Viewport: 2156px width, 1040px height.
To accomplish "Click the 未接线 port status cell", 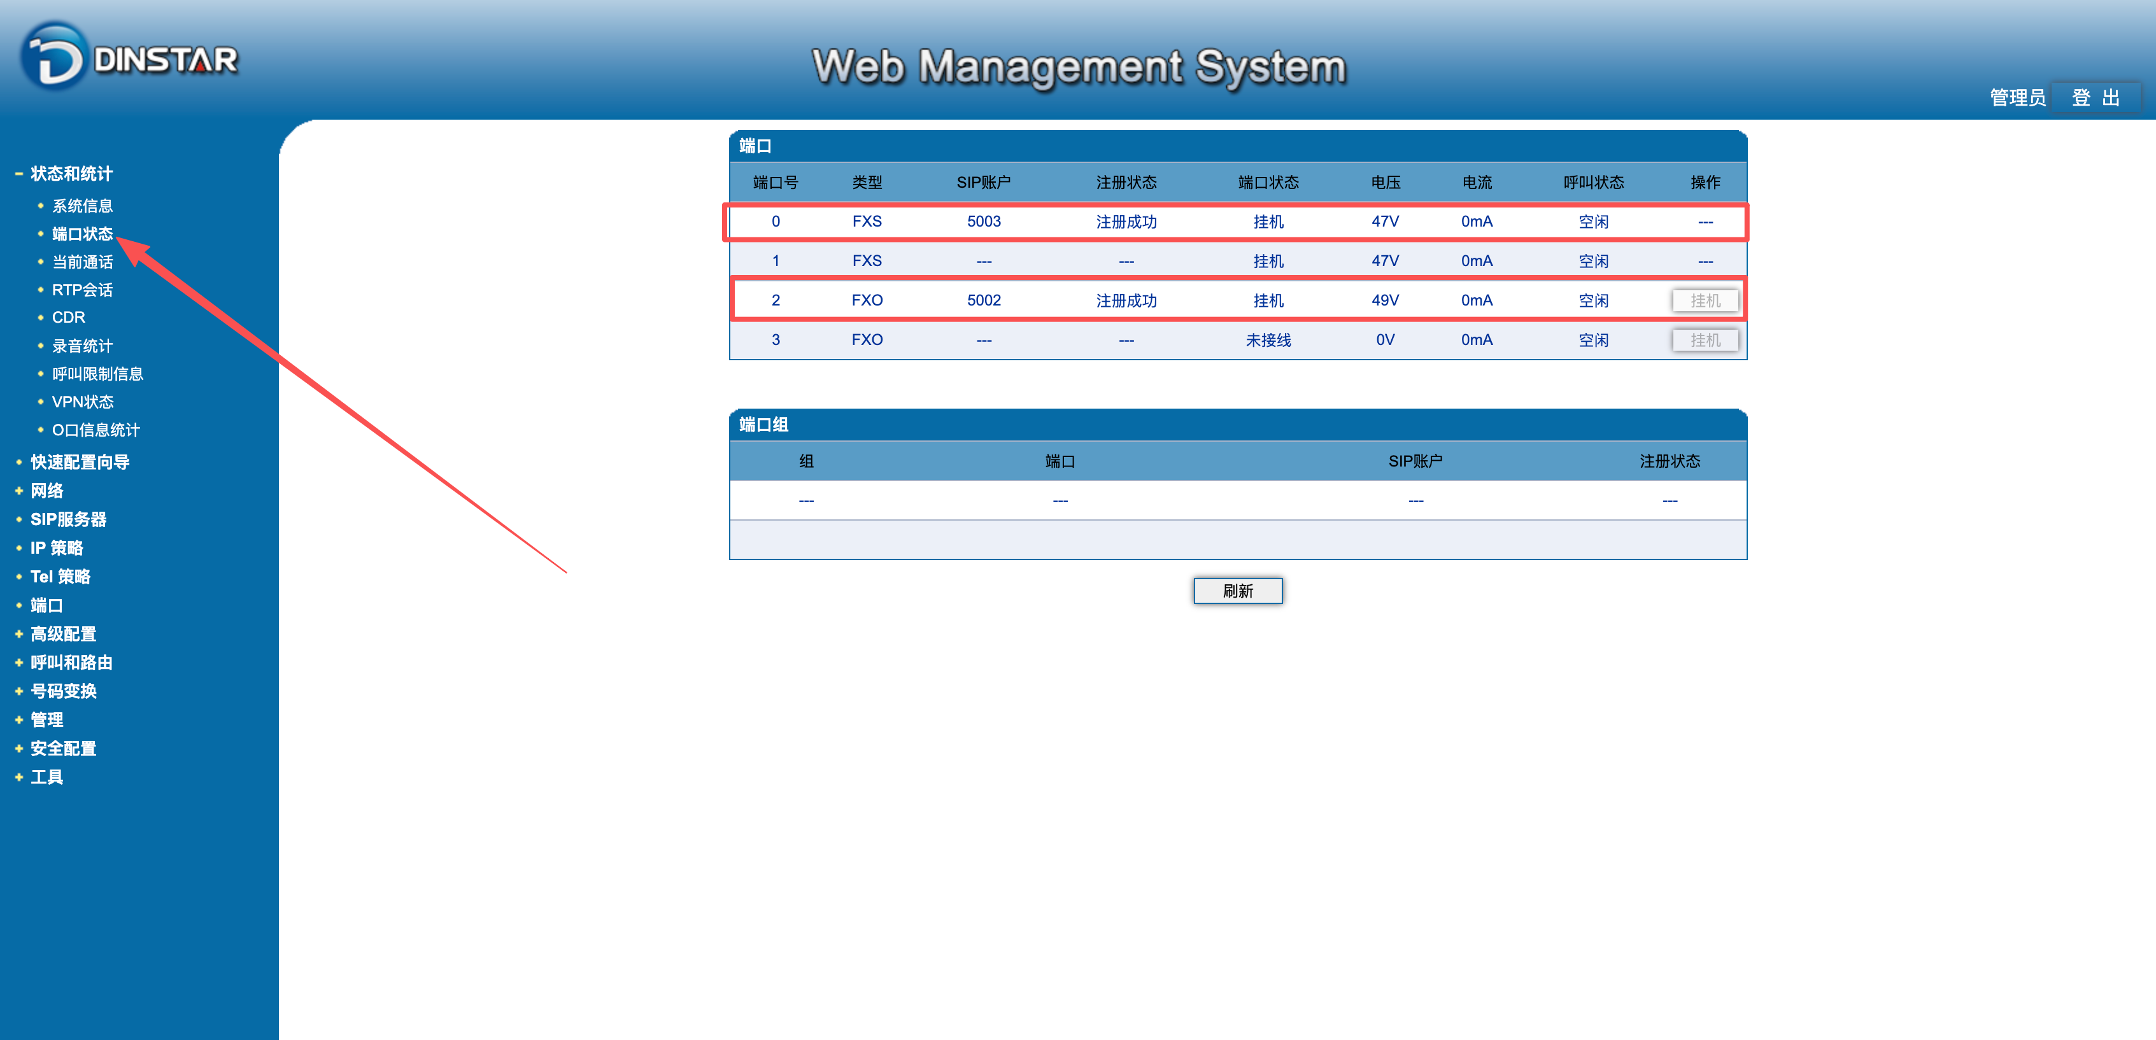I will [1268, 340].
